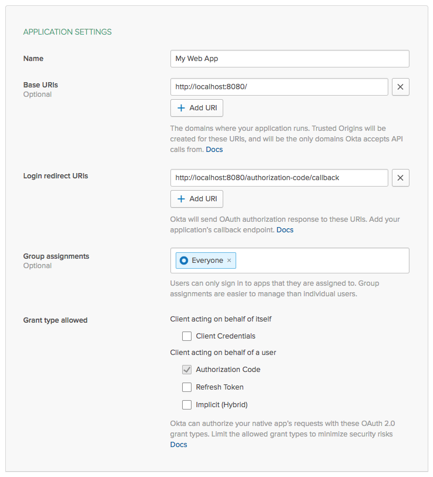
Task: Click plus icon to add Login redirect URI
Action: (181, 199)
